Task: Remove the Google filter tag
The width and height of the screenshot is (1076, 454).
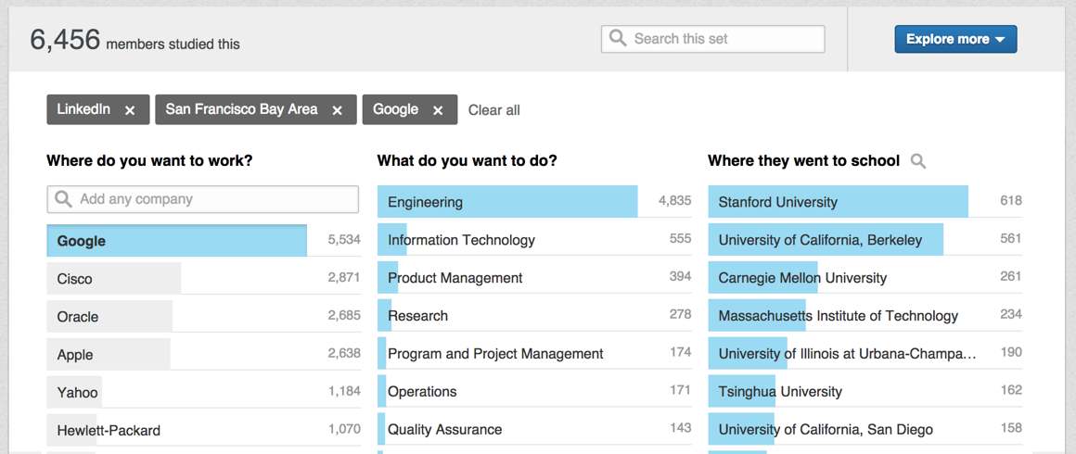Action: click(x=439, y=110)
